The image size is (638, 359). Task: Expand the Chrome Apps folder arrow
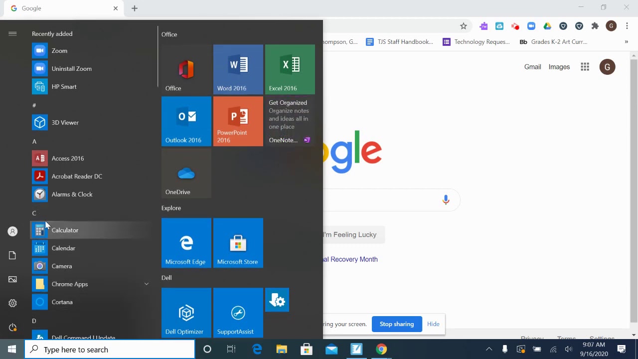click(x=147, y=284)
